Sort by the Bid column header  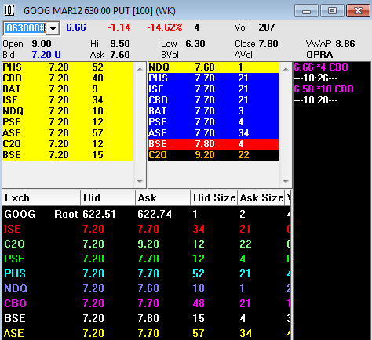(x=108, y=197)
